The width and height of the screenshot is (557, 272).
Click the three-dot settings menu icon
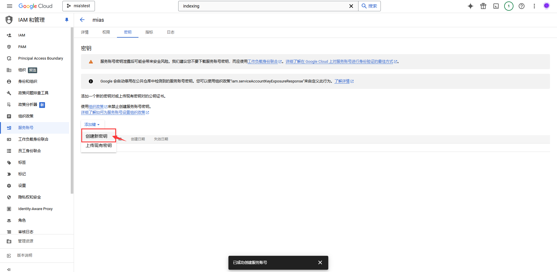point(534,6)
